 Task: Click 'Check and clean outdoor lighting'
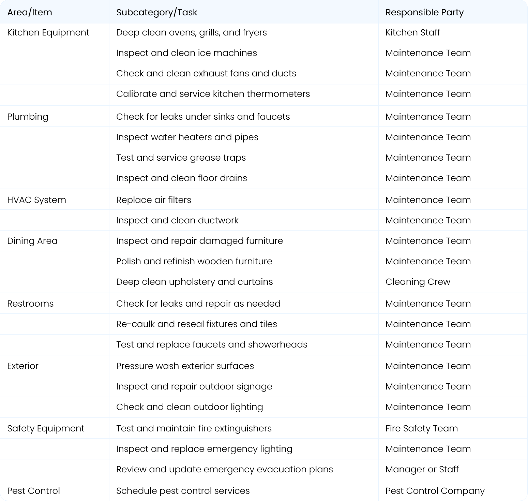pyautogui.click(x=190, y=407)
